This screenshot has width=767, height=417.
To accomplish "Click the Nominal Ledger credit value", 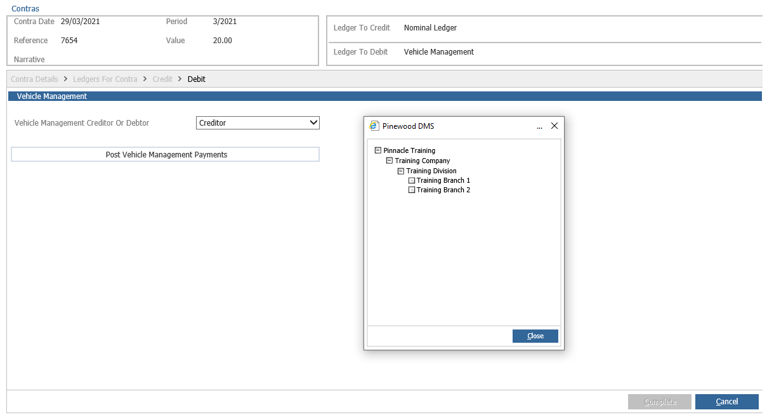I will tap(430, 28).
